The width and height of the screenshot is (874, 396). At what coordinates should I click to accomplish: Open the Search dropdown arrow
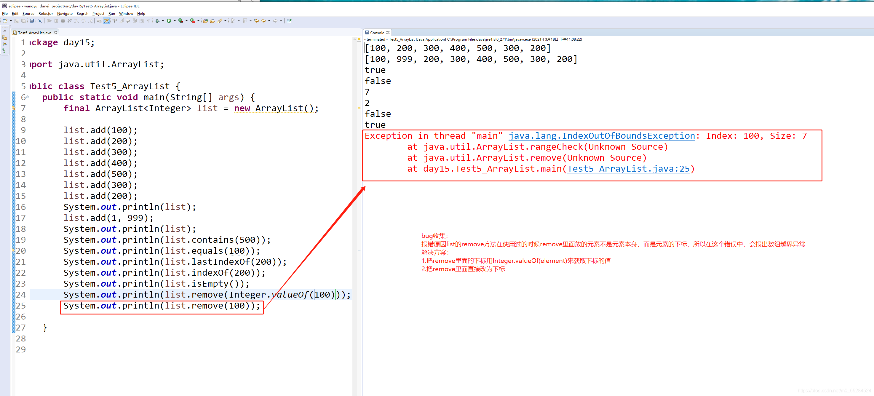click(x=225, y=21)
